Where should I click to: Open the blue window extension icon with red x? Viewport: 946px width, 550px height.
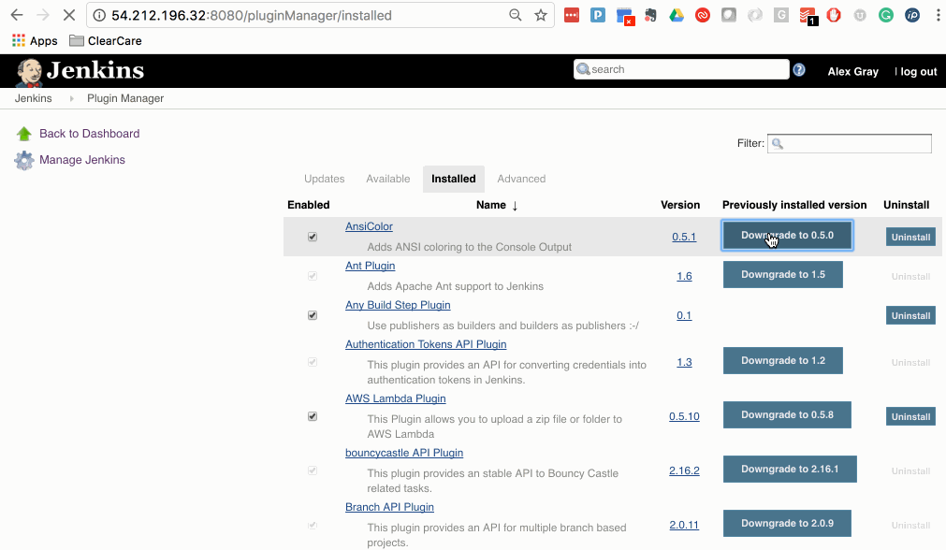[624, 16]
